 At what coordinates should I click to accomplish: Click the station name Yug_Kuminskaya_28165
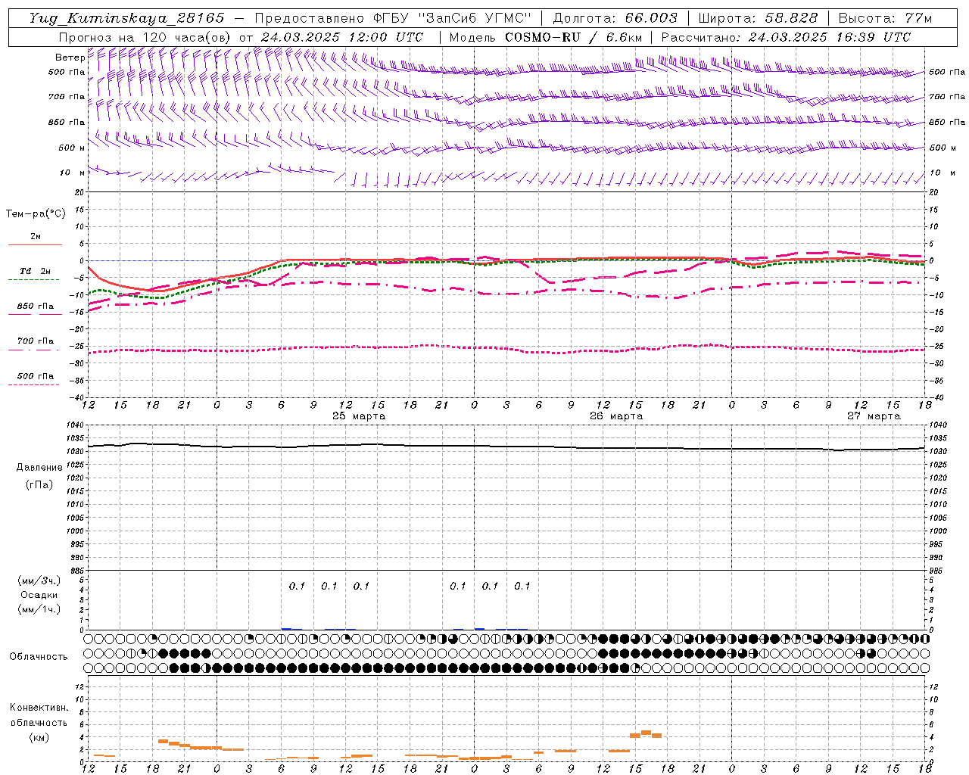click(x=126, y=18)
